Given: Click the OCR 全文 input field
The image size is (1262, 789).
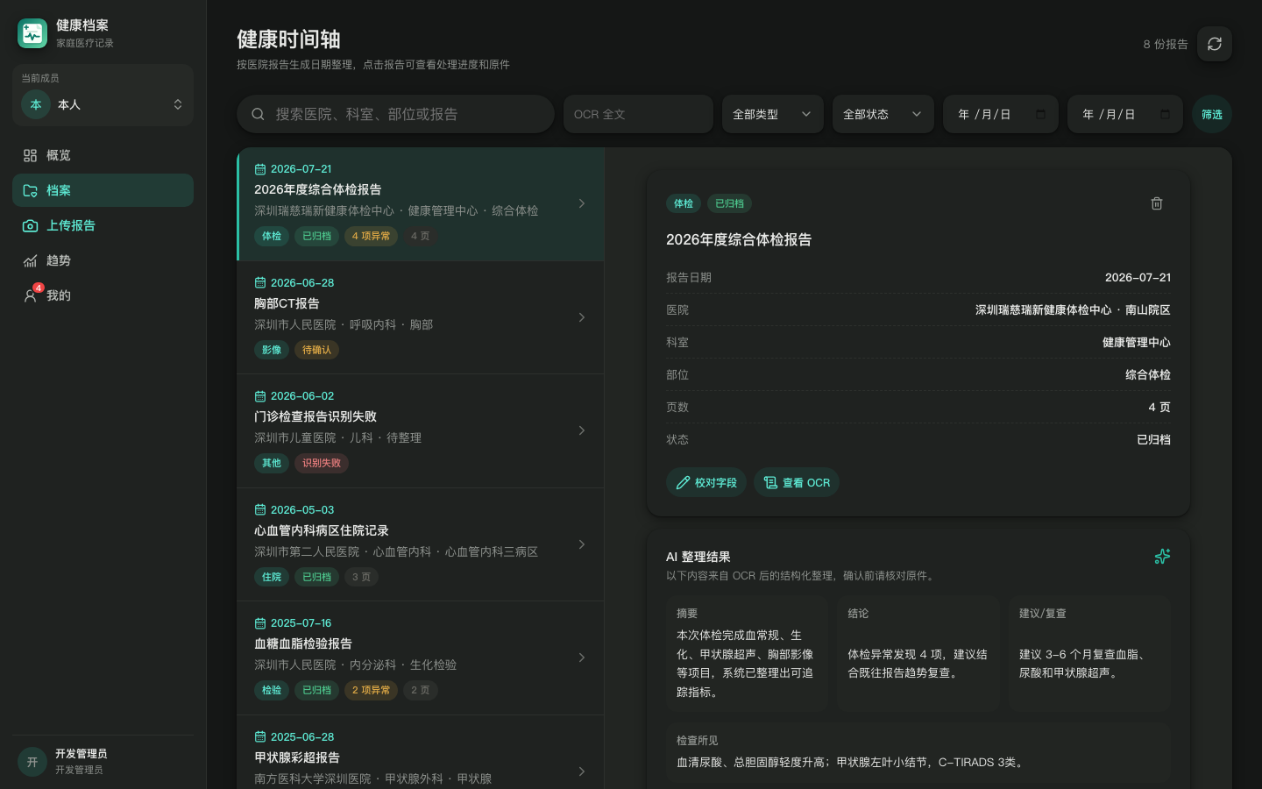Looking at the screenshot, I should [x=638, y=114].
